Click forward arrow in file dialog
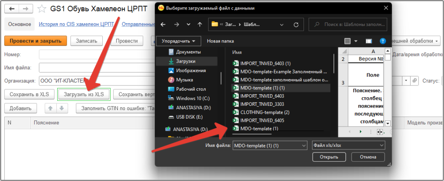The height and width of the screenshot is (181, 444). click(177, 25)
